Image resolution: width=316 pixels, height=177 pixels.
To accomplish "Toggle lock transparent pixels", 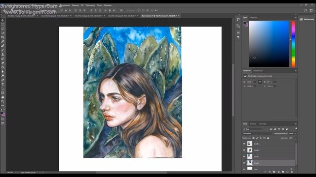I will [253, 138].
